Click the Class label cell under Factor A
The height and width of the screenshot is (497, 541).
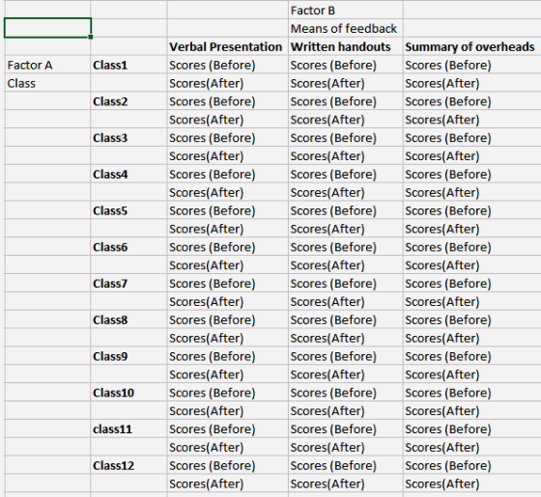point(47,83)
